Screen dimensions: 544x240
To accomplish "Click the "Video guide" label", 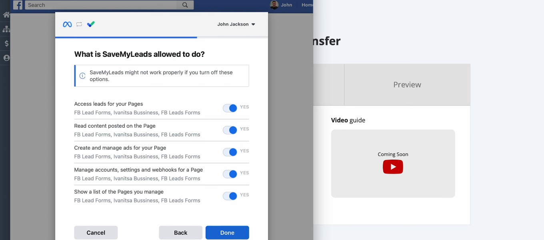I will pos(348,120).
